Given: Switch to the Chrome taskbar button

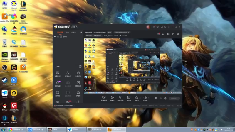Looking at the screenshot, I should [17, 129].
